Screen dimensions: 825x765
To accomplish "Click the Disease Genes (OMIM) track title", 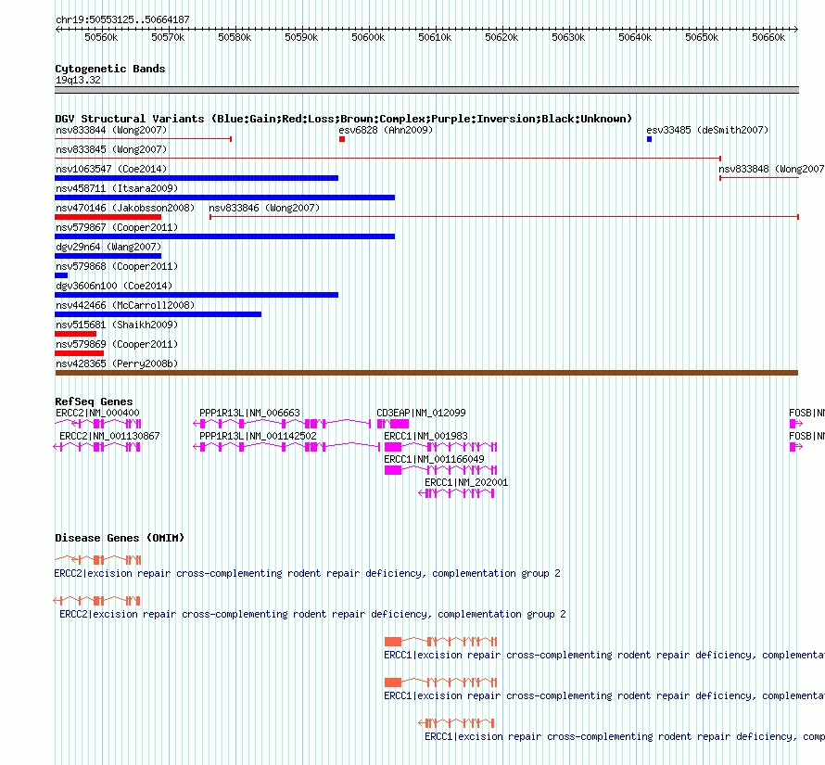I will click(x=120, y=538).
